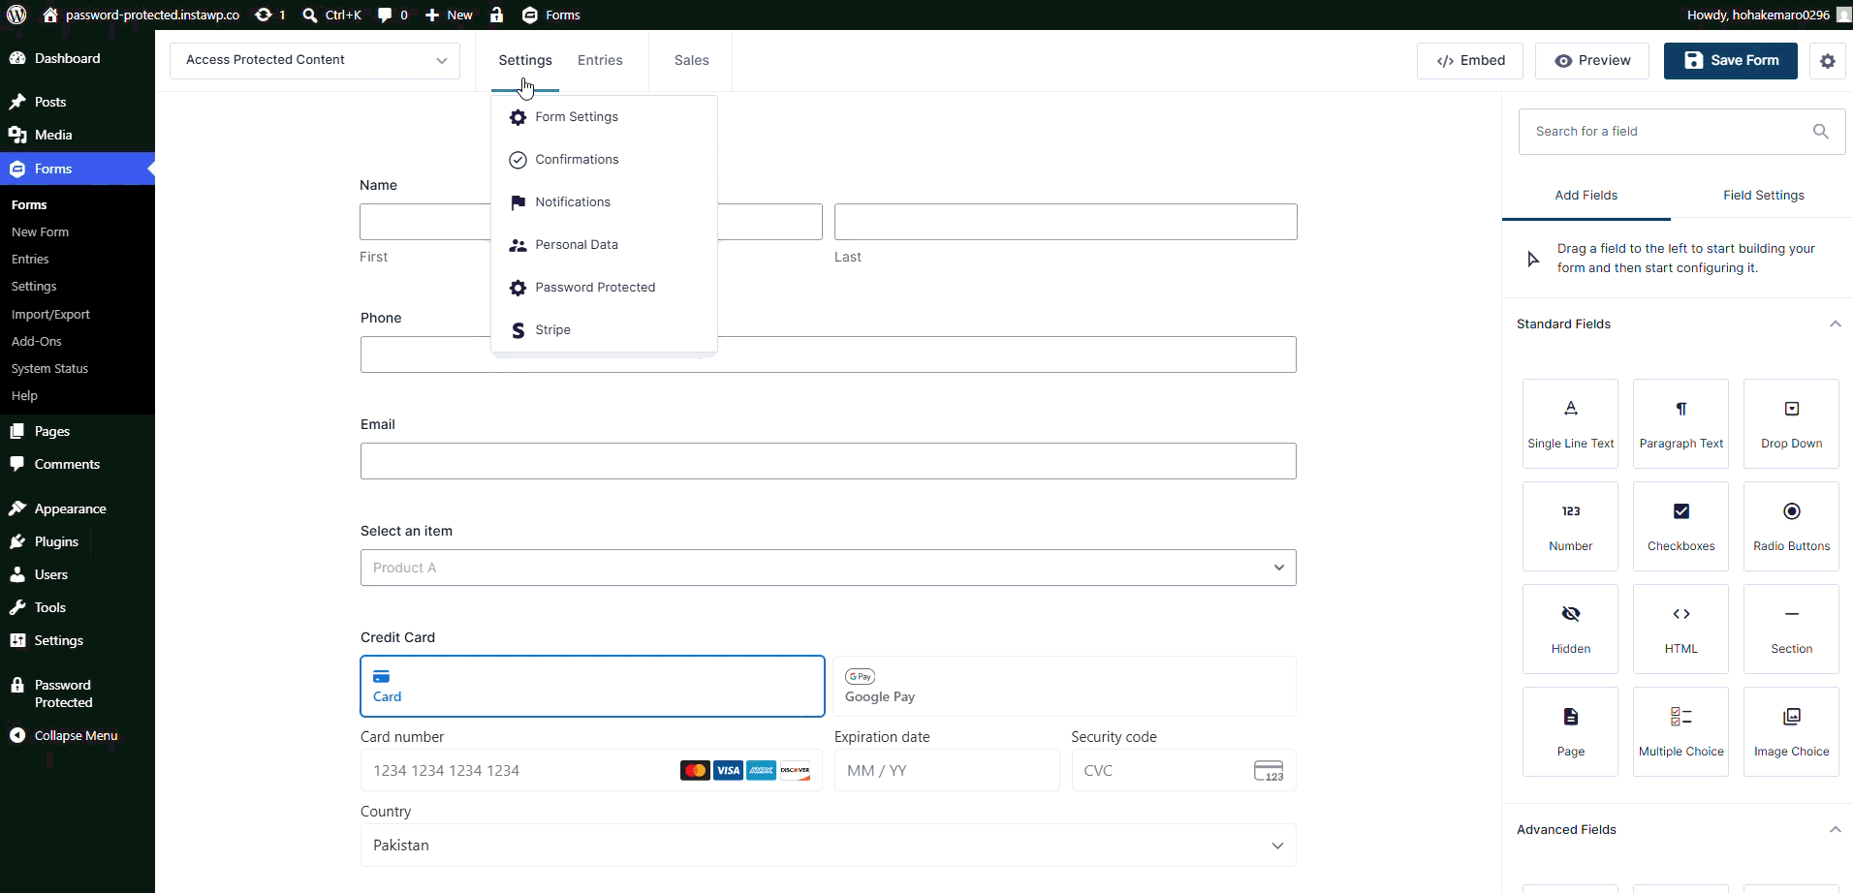
Task: Open the Select an item Product A dropdown
Action: point(829,568)
